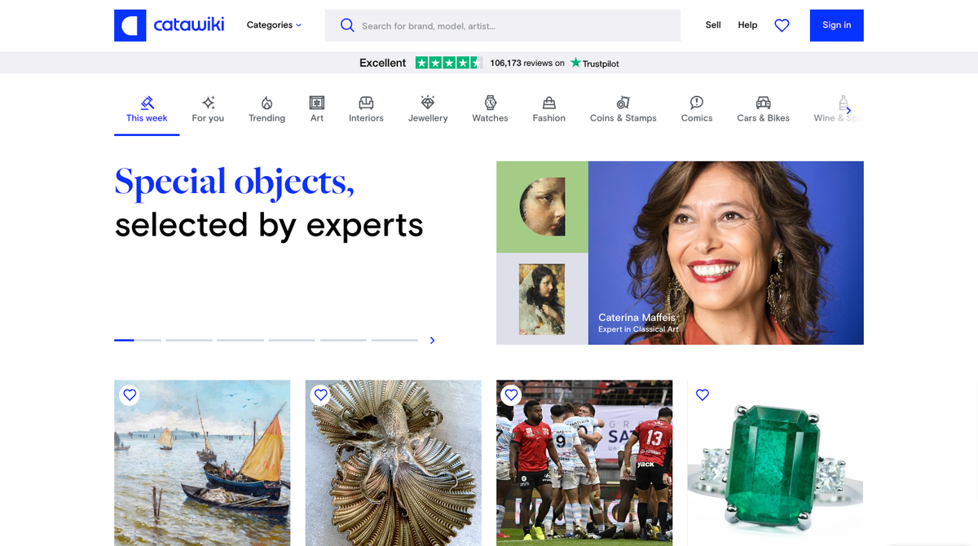Favourite the sailboat painting lot
978x546 pixels.
pos(129,395)
